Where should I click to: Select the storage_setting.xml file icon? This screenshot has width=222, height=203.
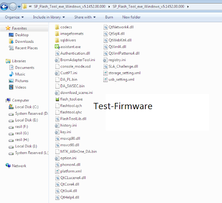105,73
